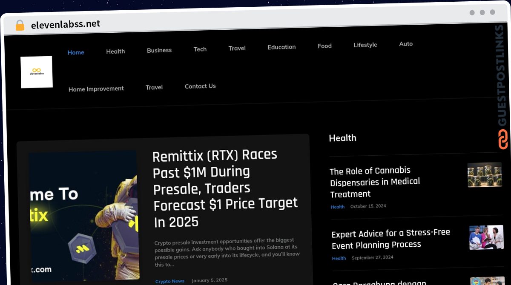Open Expert Advice for Stress-Free Event Planning
Image resolution: width=511 pixels, height=285 pixels.
[x=390, y=239]
